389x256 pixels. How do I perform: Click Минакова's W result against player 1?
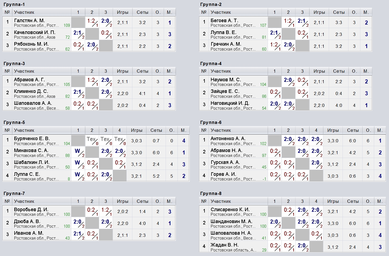coord(78,152)
